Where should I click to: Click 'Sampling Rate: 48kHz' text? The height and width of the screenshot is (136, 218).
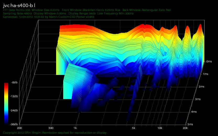(18, 13)
